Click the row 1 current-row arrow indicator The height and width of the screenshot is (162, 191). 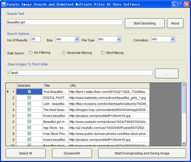point(8,92)
